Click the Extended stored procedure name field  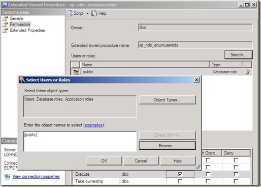[x=195, y=45]
